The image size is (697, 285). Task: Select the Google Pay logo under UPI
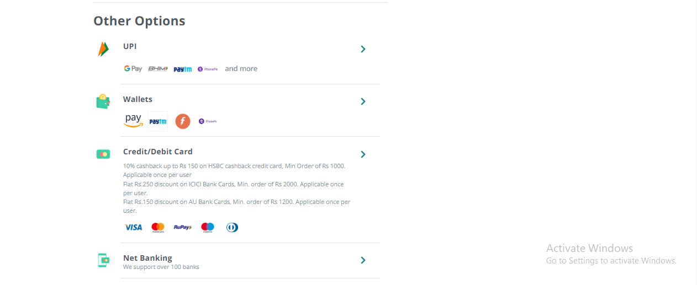(x=133, y=69)
